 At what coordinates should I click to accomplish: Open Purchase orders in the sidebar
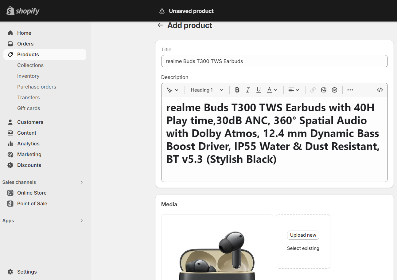[x=37, y=87]
